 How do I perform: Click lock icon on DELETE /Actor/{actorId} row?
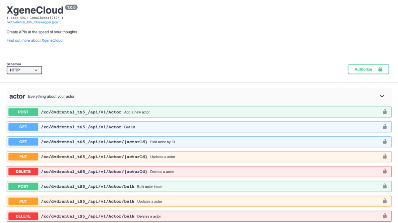(385, 171)
